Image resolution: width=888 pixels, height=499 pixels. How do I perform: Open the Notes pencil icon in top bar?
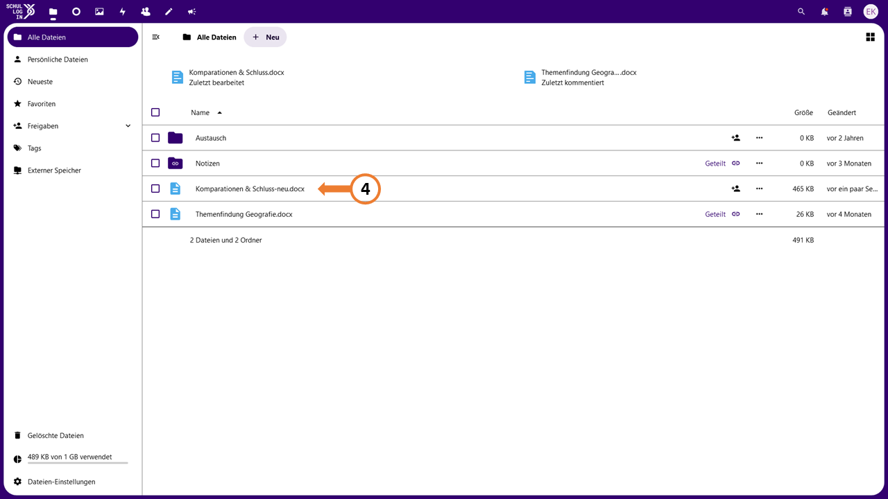(x=169, y=12)
